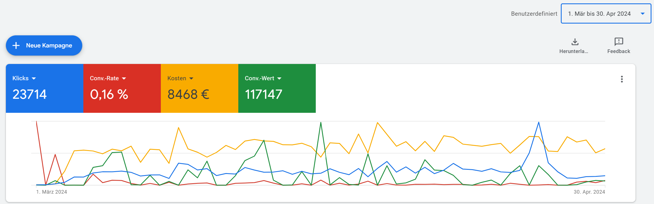
Task: Select the orange tile value 8468 €
Action: coord(188,94)
